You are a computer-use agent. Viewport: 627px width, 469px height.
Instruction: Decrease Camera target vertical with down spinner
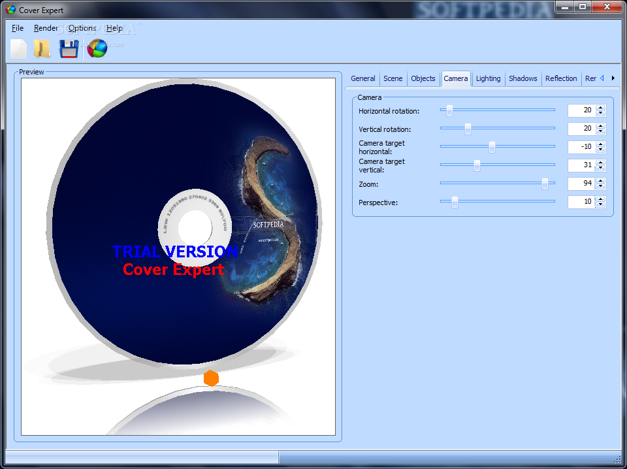point(600,169)
